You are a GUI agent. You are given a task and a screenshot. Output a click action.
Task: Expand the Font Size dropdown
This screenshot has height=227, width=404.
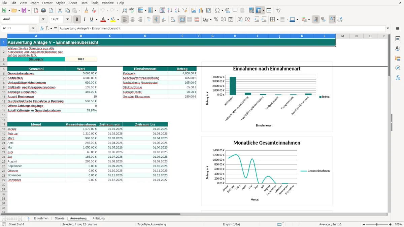68,20
